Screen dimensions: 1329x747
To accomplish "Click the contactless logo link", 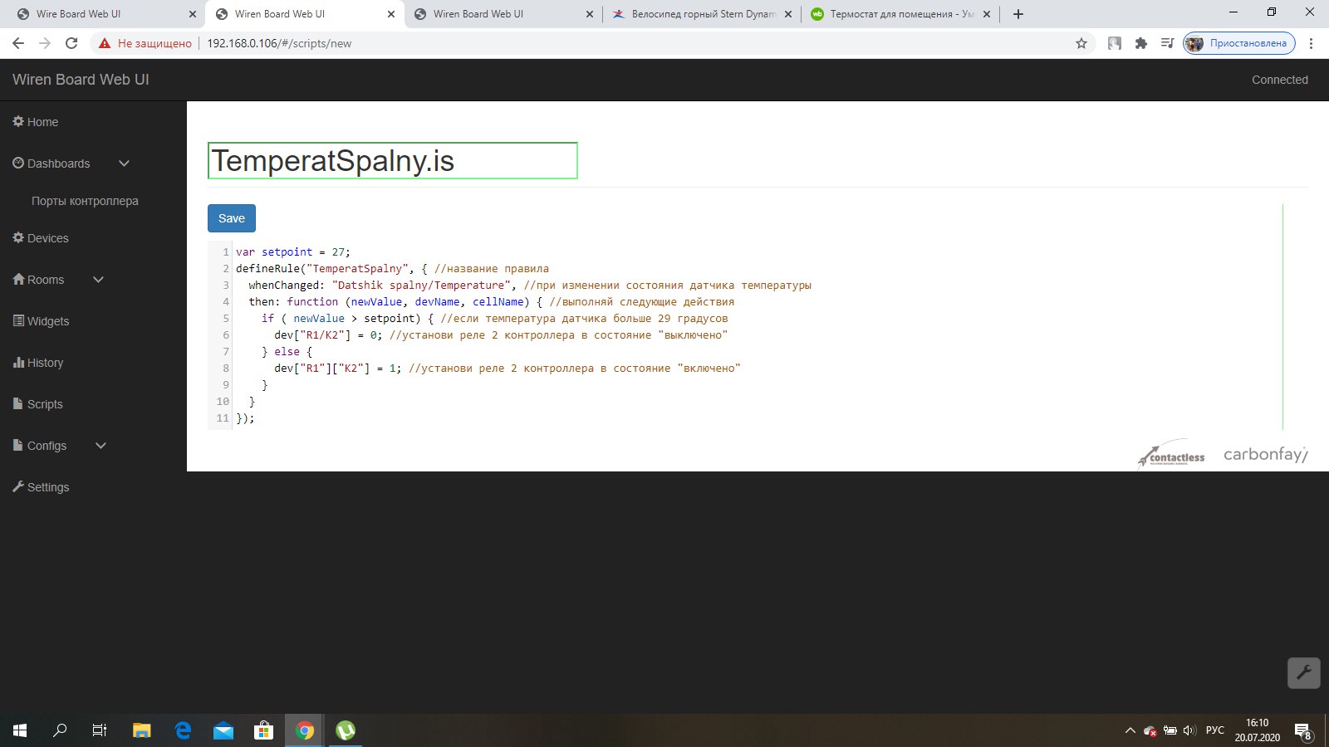I will pos(1172,455).
